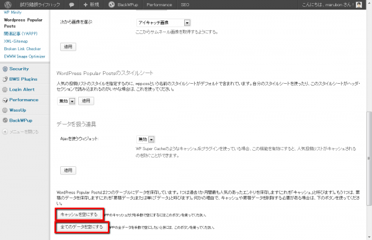Click the WordPress Popular Postsのスタイルシート heading
Image resolution: width=372 pixels, height=240 pixels.
pos(105,73)
